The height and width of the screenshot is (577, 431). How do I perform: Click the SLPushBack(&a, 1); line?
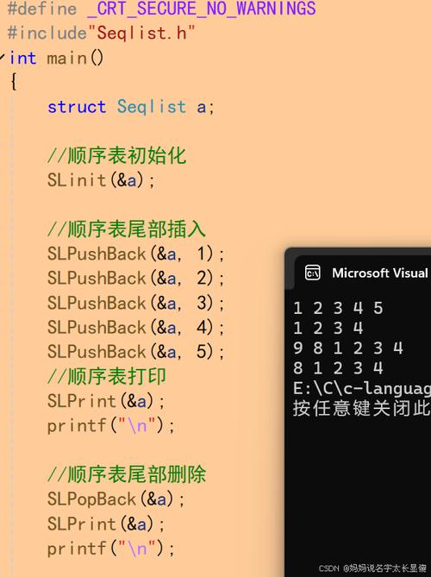click(x=135, y=254)
